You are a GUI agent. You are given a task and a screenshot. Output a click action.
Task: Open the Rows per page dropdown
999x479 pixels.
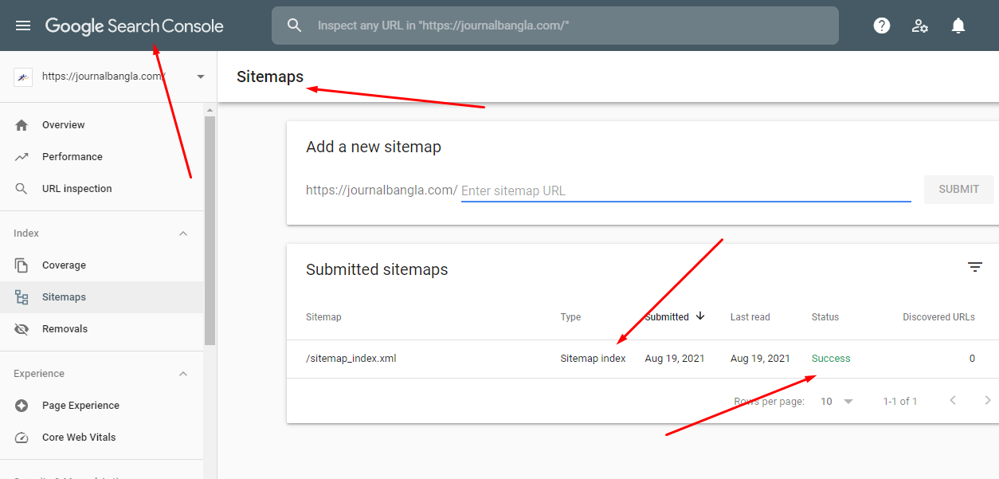click(x=836, y=401)
